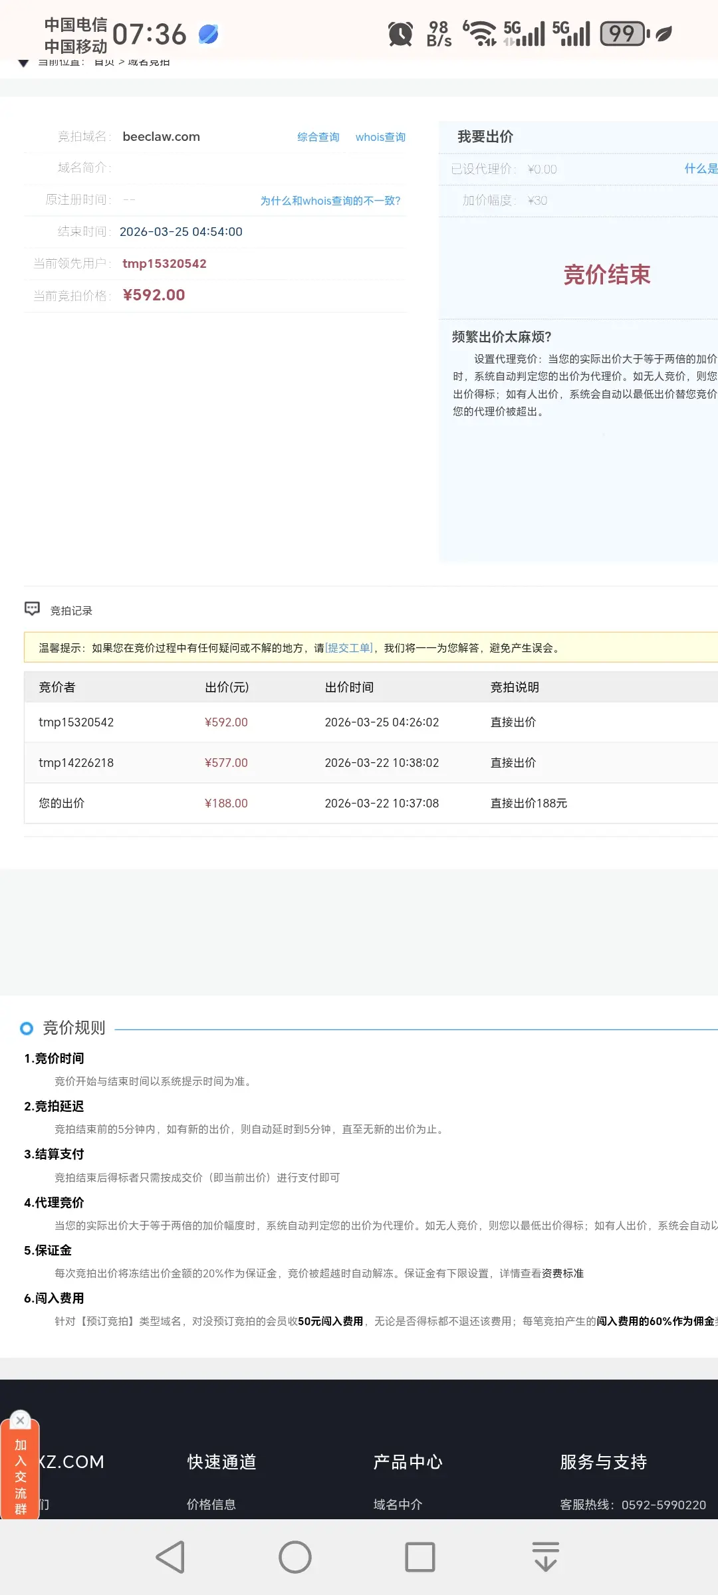Tap the green leaf power-saving icon

point(664,33)
